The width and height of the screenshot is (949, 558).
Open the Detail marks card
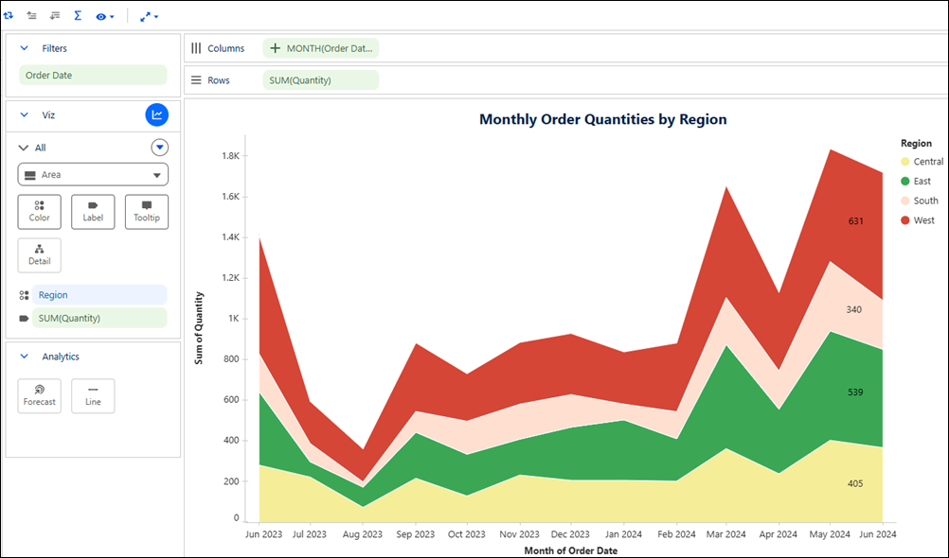(40, 255)
